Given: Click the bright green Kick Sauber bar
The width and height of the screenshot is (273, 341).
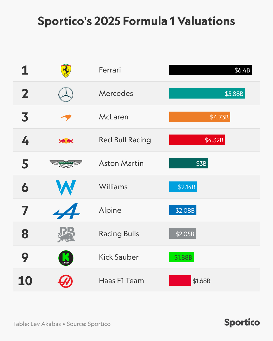Looking at the screenshot, I should pyautogui.click(x=181, y=257).
